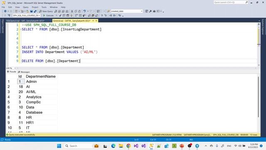266x150 pixels.
Task: Open the Help menu
Action: click(x=63, y=7)
